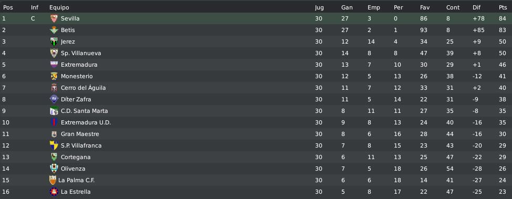Click the Fav column header
512x199 pixels.
click(x=425, y=7)
